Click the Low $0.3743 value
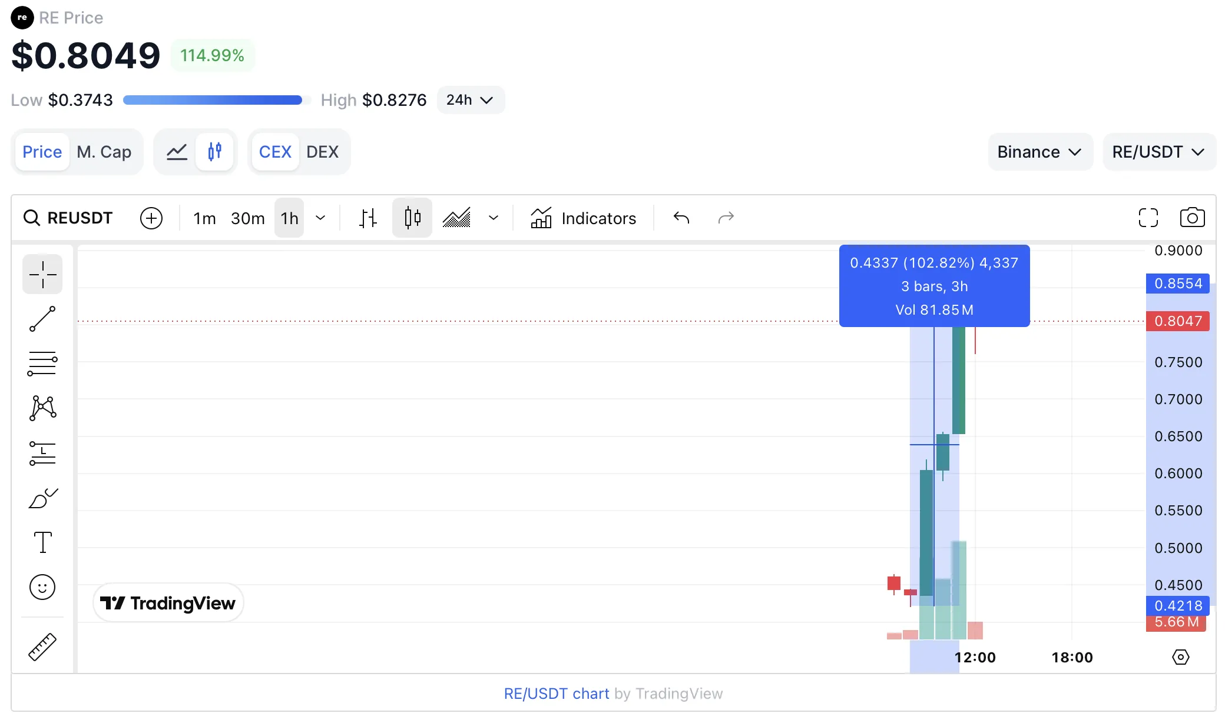Viewport: 1225px width, 720px height. (62, 100)
